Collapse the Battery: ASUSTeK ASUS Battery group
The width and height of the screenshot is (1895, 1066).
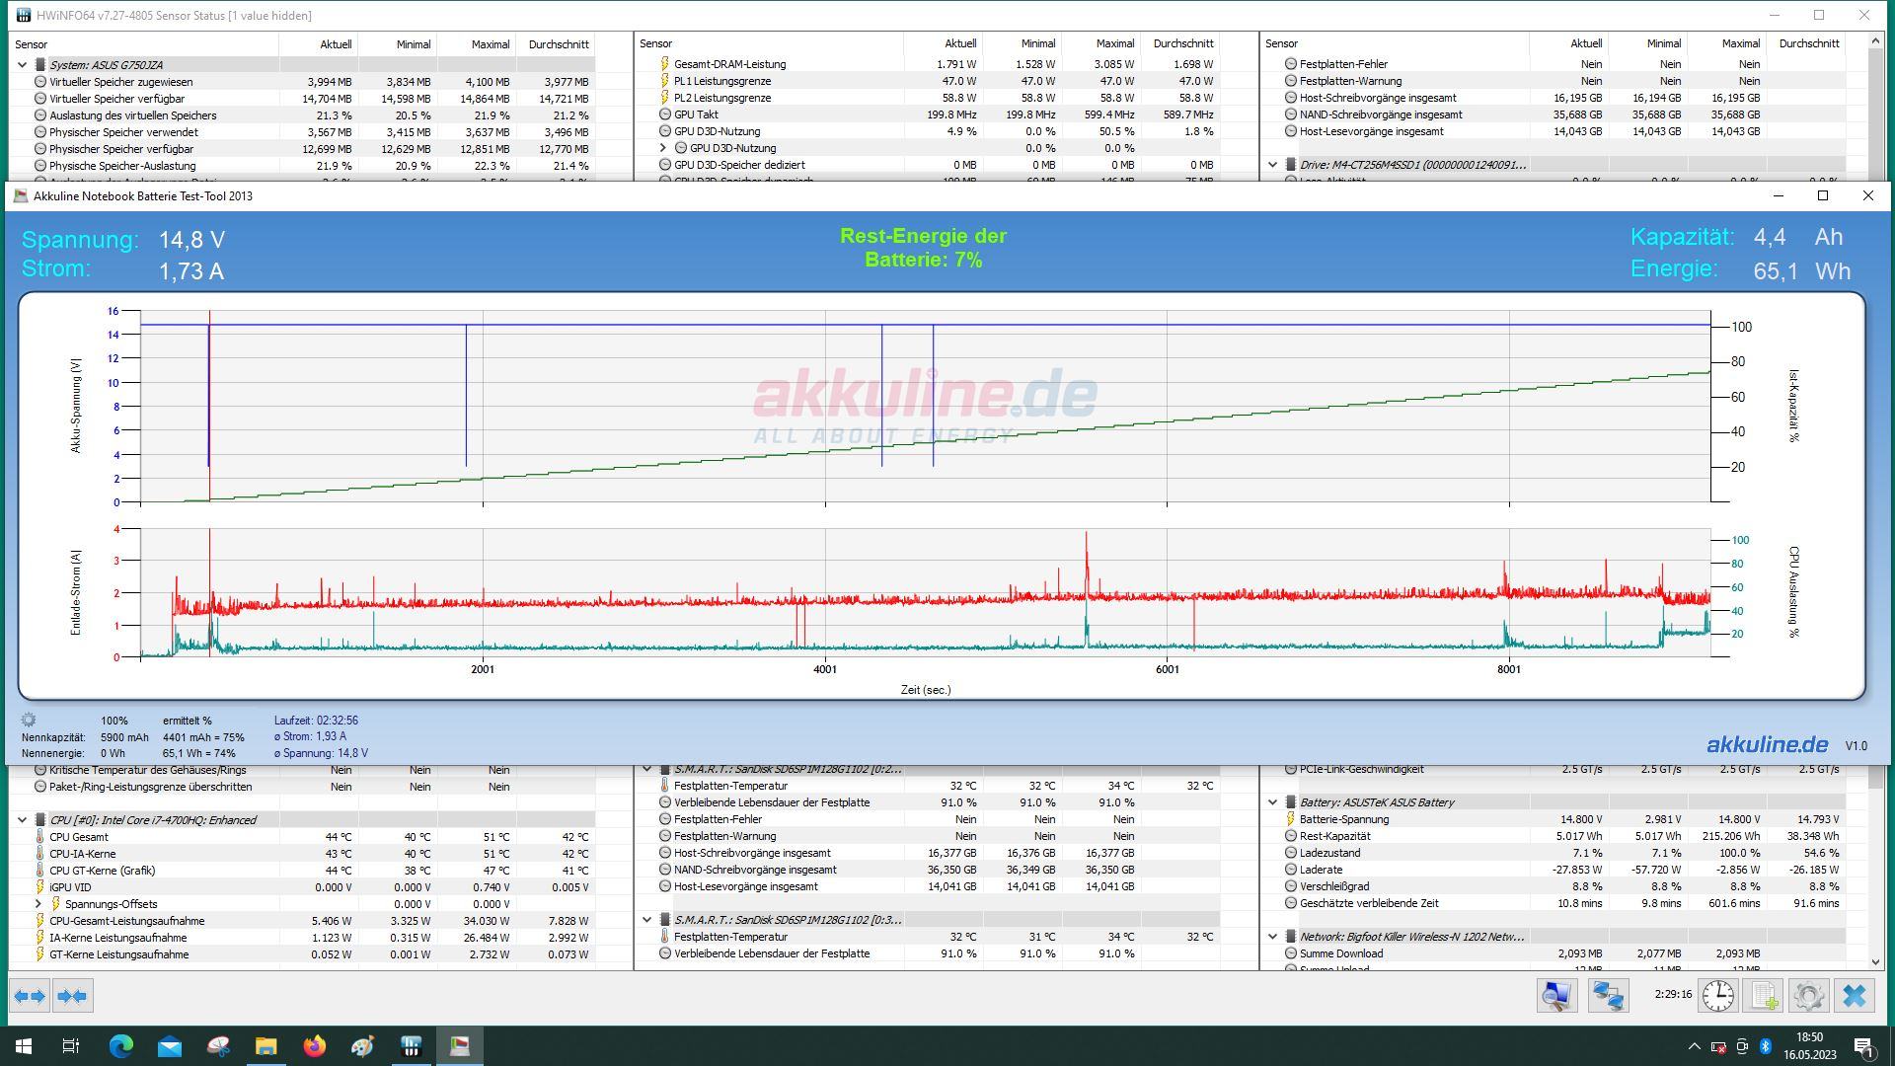point(1273,802)
